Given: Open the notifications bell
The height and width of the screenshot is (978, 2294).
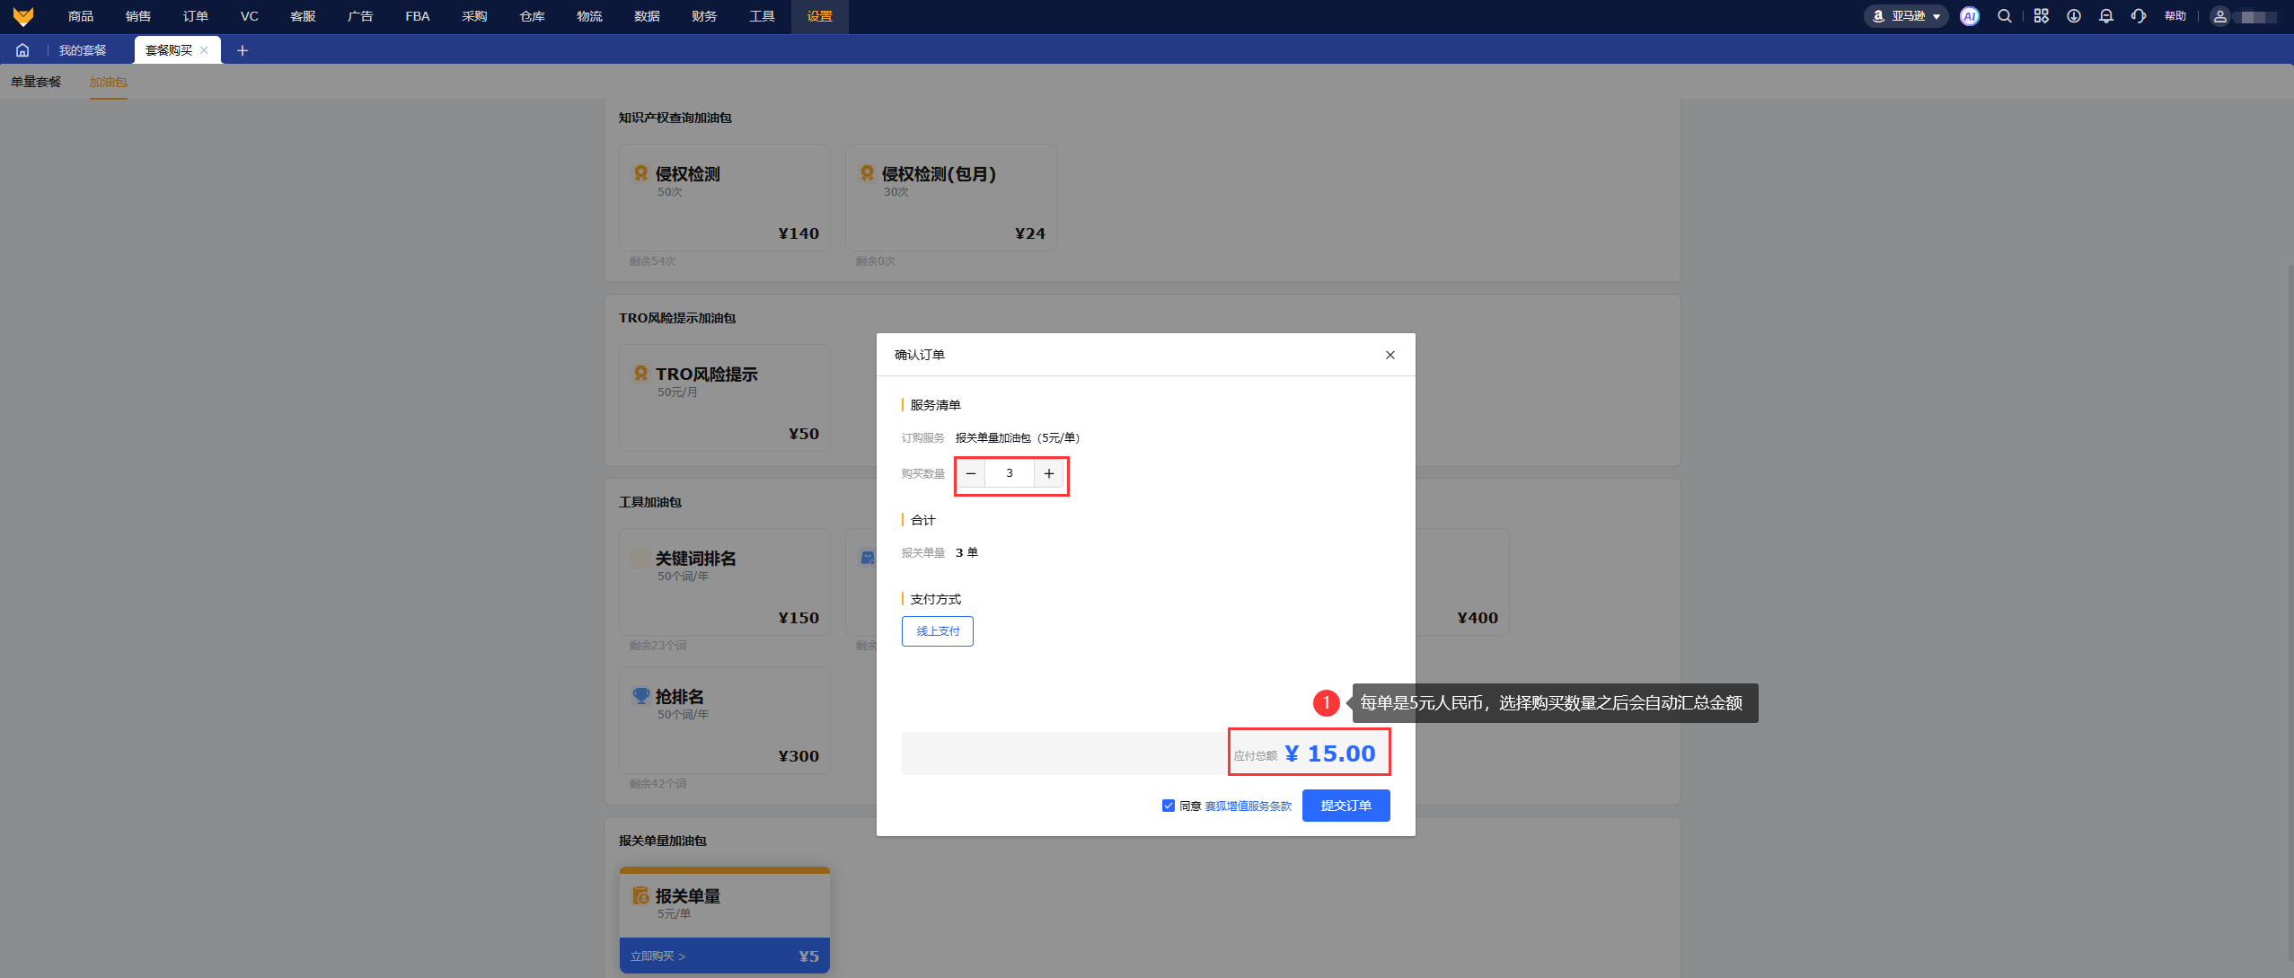Looking at the screenshot, I should (2105, 16).
